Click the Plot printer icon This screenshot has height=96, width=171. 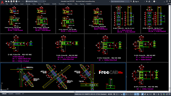pos(16,1)
